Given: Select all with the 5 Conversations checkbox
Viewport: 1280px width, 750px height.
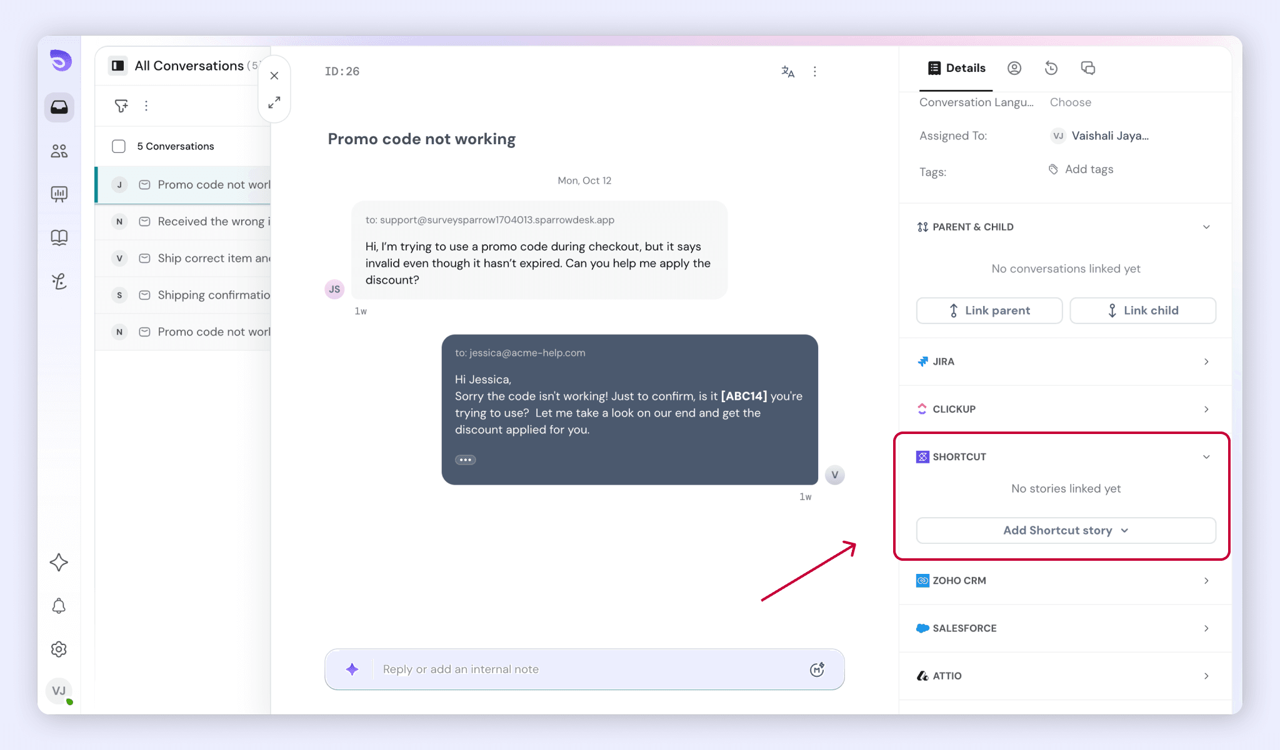Looking at the screenshot, I should coord(119,146).
